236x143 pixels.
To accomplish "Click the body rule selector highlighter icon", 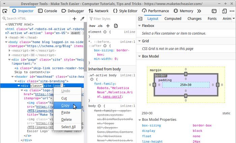I will click(x=99, y=106).
